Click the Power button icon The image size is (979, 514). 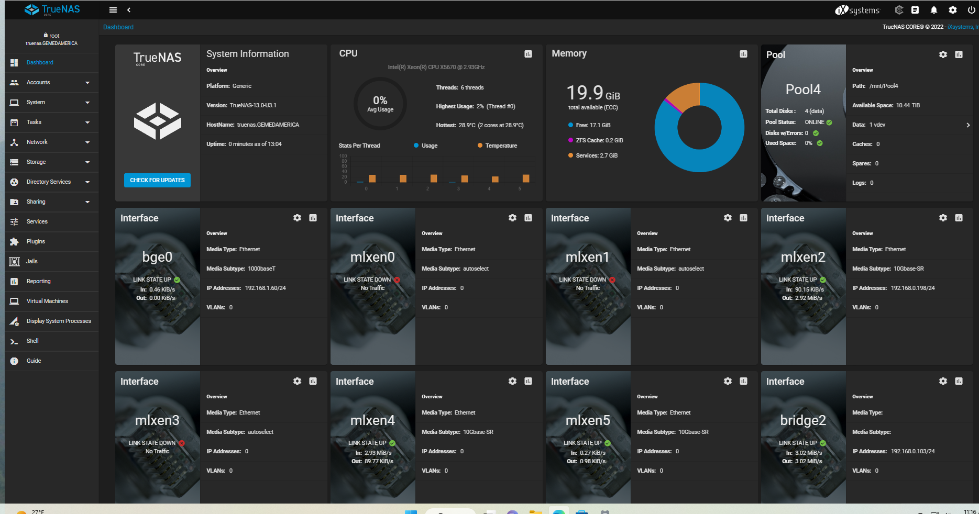[971, 10]
